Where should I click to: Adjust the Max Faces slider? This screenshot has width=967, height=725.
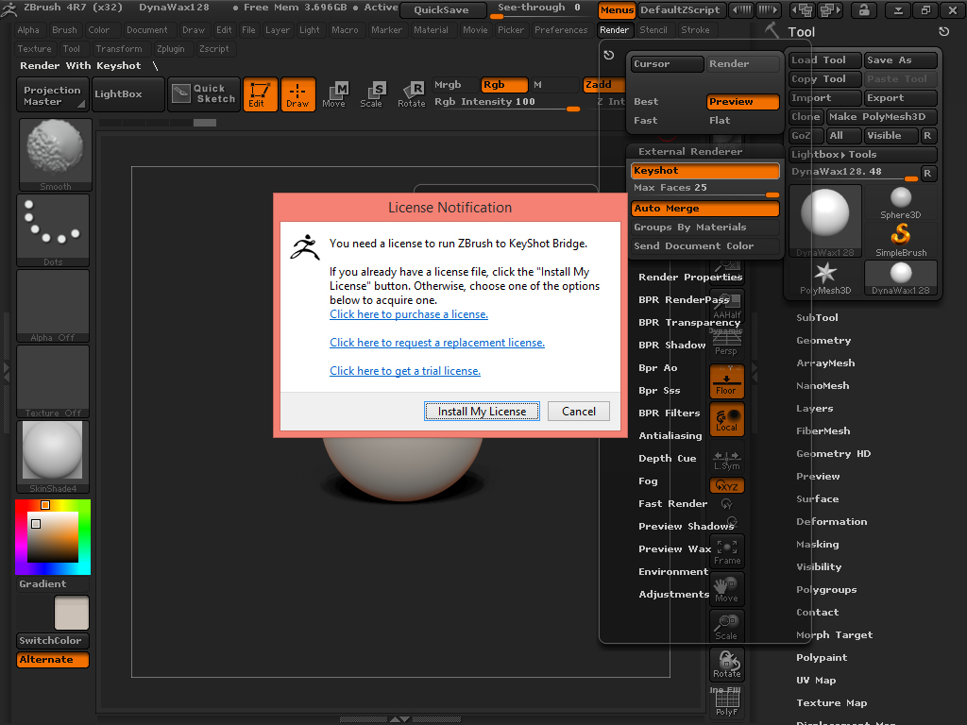pos(704,189)
